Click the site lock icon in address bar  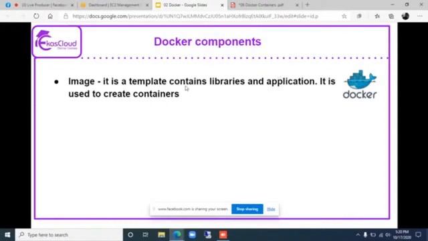tap(66, 16)
